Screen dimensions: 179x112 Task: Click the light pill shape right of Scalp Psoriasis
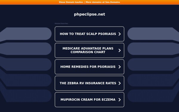pyautogui.click(x=153, y=34)
